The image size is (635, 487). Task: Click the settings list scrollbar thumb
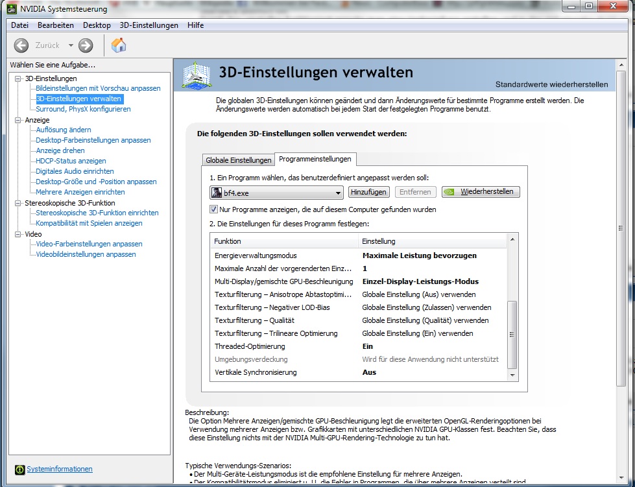512,335
